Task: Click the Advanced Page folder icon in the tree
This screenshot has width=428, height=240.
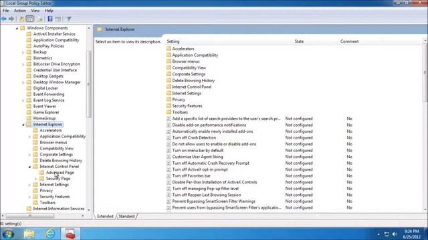Action: coord(41,172)
